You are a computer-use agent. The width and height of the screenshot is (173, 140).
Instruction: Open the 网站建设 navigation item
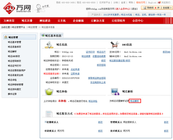click(45, 21)
